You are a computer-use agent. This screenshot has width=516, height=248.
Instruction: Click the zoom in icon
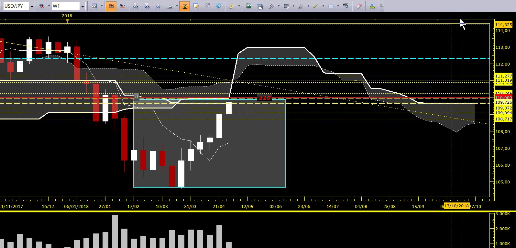pyautogui.click(x=136, y=6)
